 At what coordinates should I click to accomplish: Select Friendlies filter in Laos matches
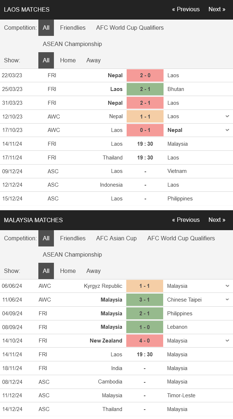(x=73, y=28)
